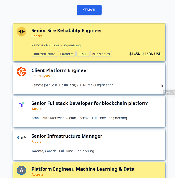Select the CI/CD tag
The image size is (175, 178).
(x=83, y=54)
